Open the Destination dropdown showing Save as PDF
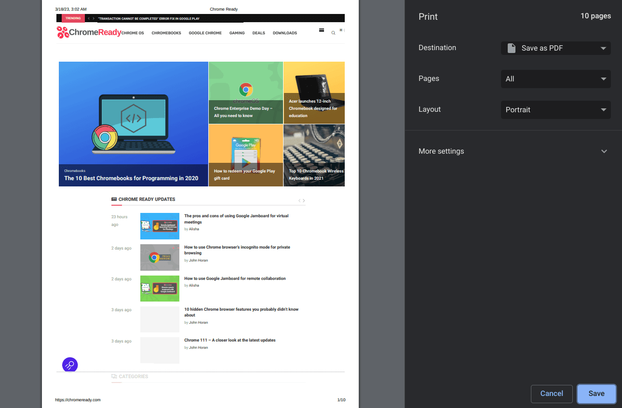 click(x=555, y=48)
